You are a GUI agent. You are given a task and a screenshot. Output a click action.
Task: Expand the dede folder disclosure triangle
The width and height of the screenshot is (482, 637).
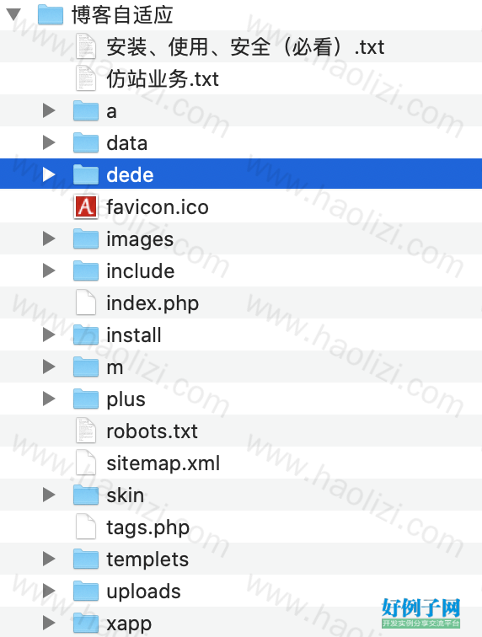tap(49, 174)
